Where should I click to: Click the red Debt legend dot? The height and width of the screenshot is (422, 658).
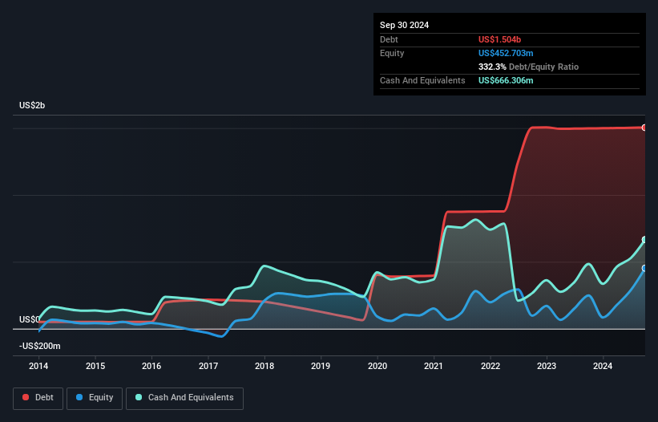coord(26,397)
